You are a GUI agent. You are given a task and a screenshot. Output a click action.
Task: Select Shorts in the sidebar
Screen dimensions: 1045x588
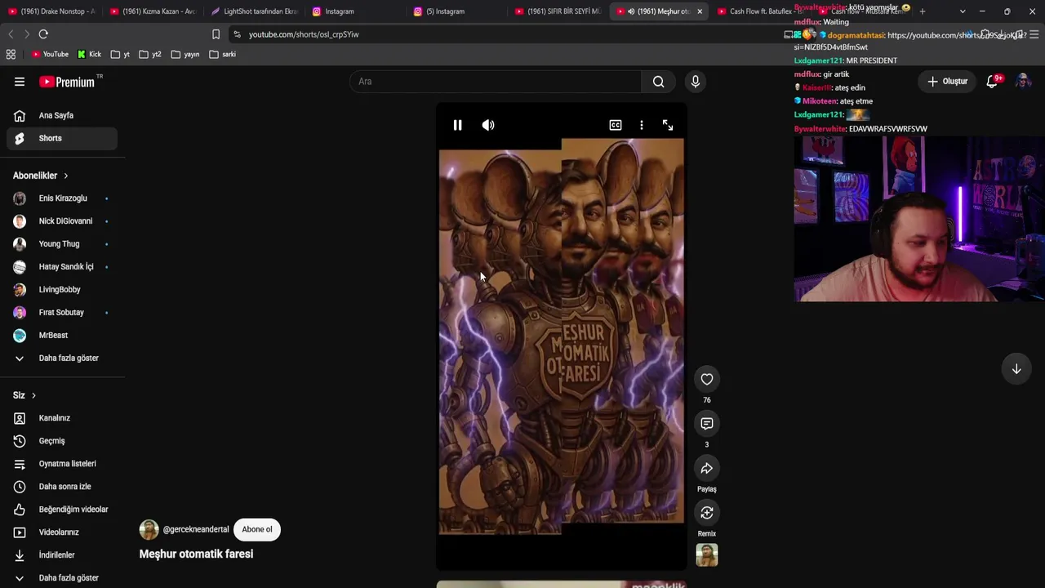click(62, 138)
